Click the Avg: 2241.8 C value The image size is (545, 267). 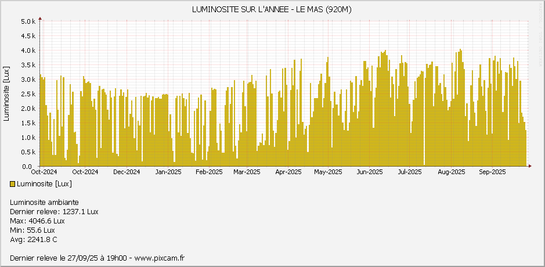pyautogui.click(x=34, y=239)
